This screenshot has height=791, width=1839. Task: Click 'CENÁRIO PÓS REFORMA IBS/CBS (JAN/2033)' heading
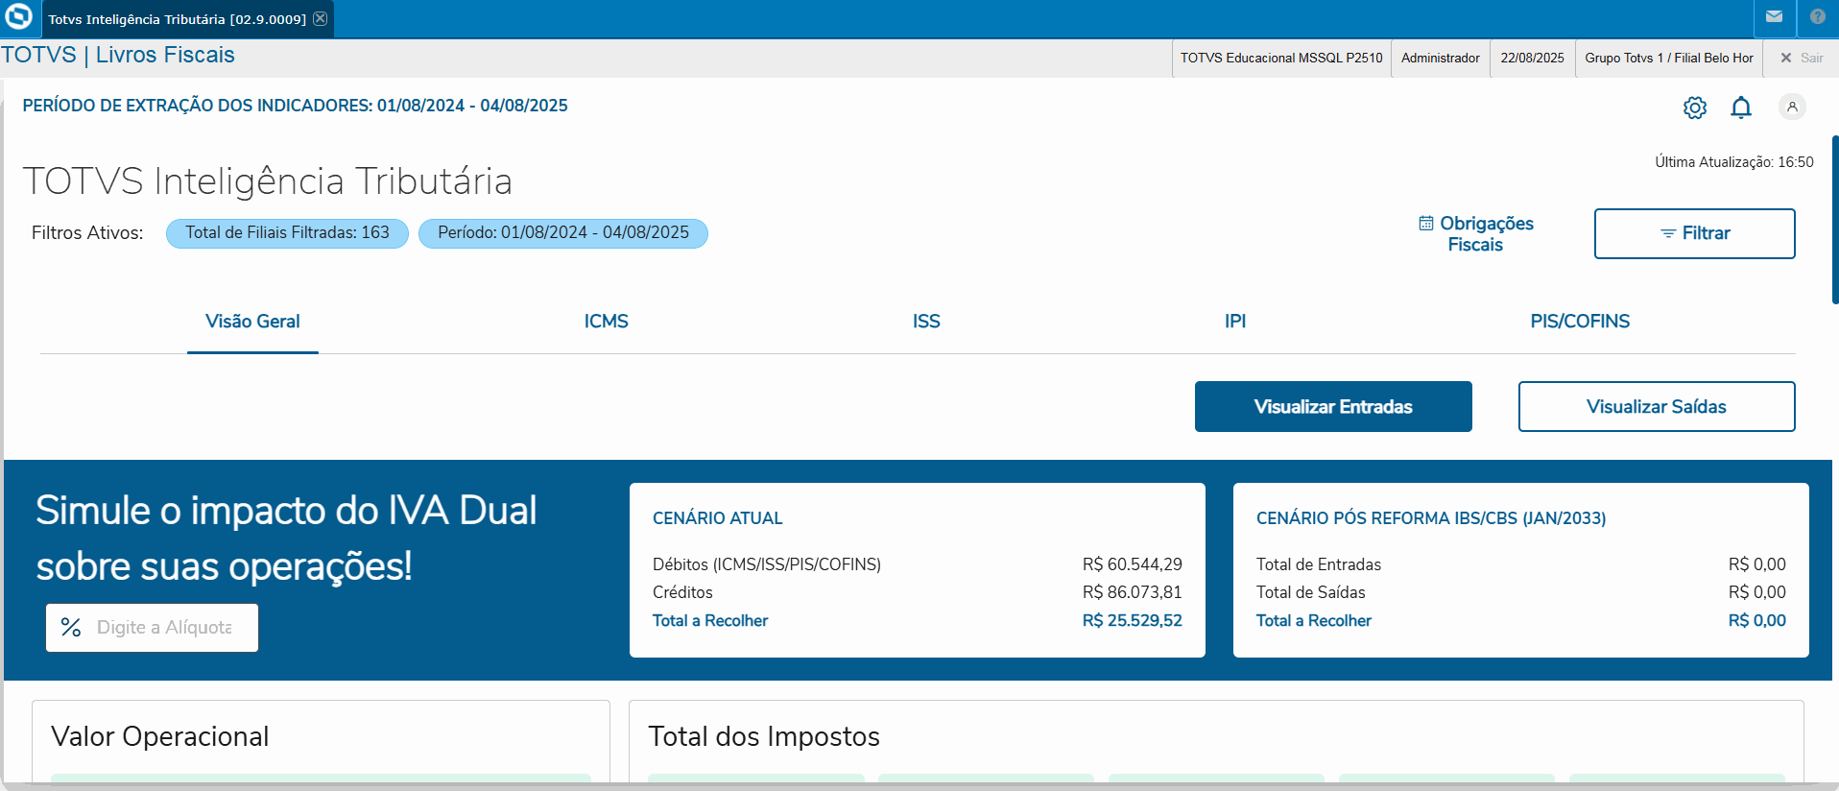tap(1431, 518)
